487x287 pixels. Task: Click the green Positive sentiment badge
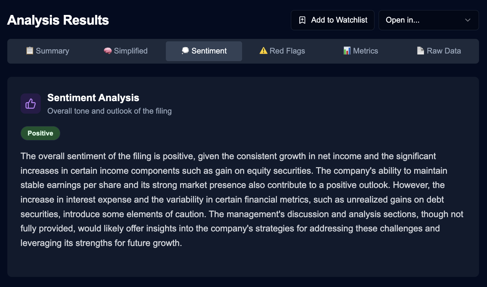pyautogui.click(x=40, y=133)
